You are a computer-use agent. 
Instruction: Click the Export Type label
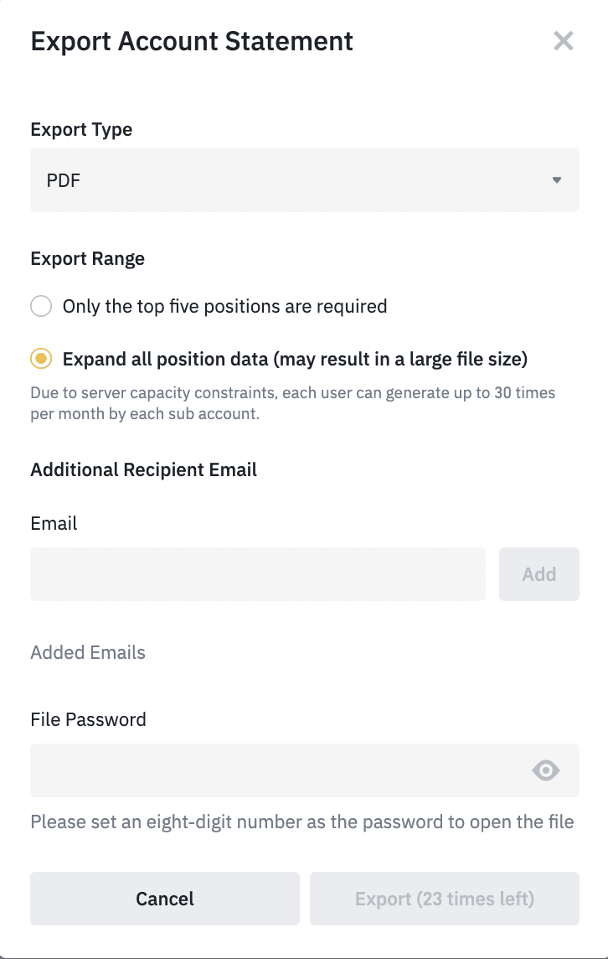81,130
